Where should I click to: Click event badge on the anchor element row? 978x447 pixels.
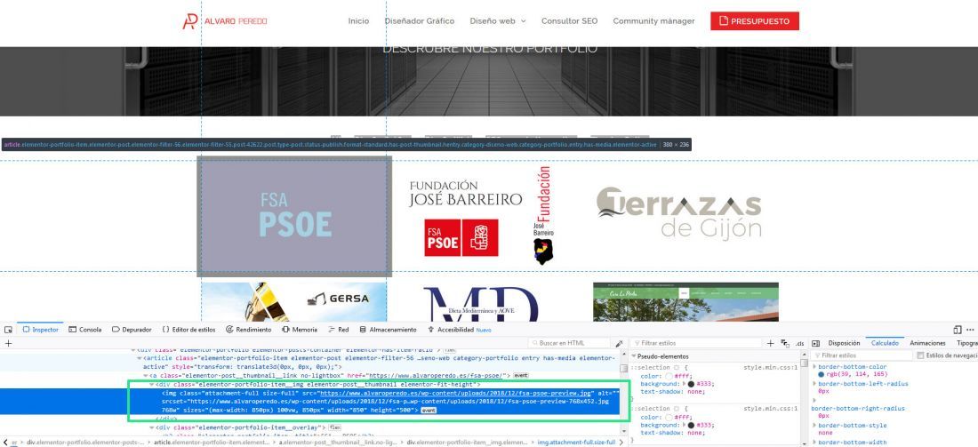[521, 375]
